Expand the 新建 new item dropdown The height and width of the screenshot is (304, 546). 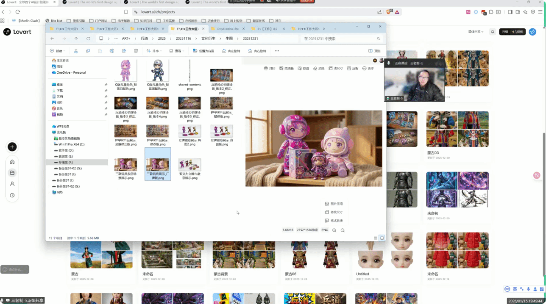tap(58, 51)
